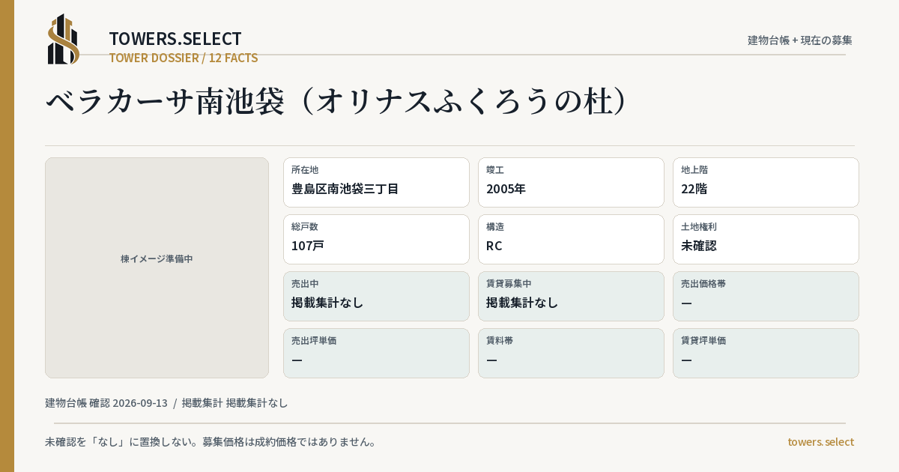Click the 土地権利 card showing 未確認
The image size is (899, 472).
(x=766, y=239)
